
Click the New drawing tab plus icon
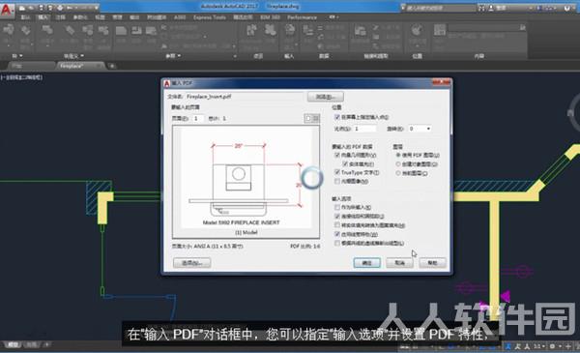click(112, 66)
